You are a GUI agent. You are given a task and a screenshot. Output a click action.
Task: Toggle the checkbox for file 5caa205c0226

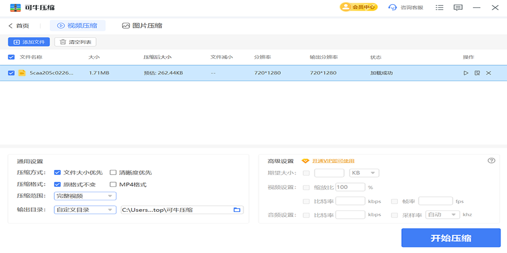coord(11,73)
